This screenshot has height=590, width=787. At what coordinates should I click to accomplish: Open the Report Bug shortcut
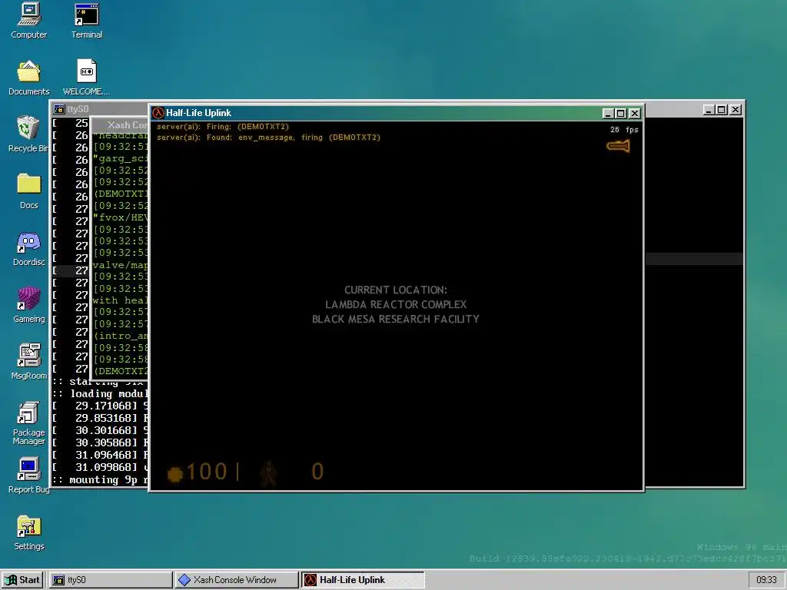[x=28, y=476]
